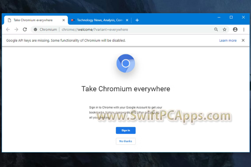Screen dimensions: 251x167
Task: Click the Take Chromium everywhere heading
Action: click(x=125, y=89)
